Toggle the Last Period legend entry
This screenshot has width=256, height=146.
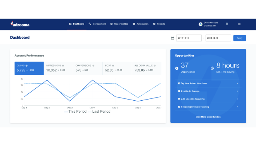point(99,112)
